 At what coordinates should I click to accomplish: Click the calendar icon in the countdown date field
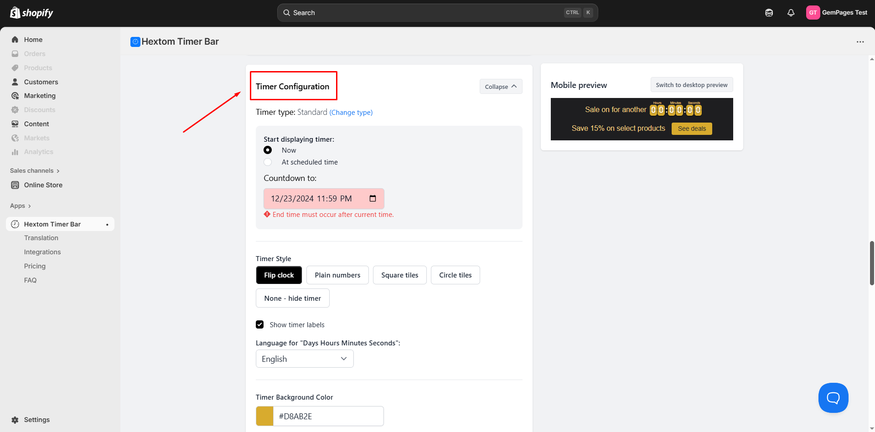tap(373, 199)
